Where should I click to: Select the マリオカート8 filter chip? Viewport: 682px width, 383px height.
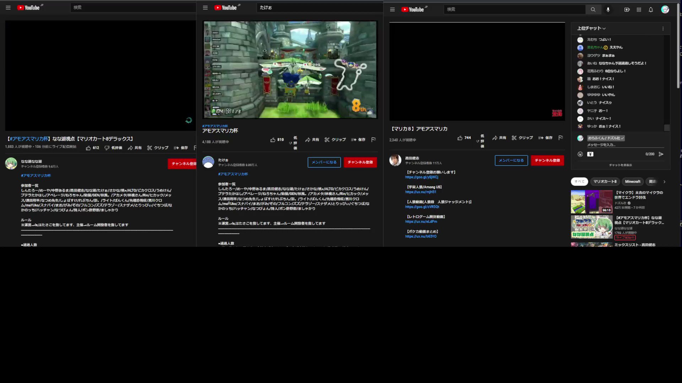pos(605,182)
